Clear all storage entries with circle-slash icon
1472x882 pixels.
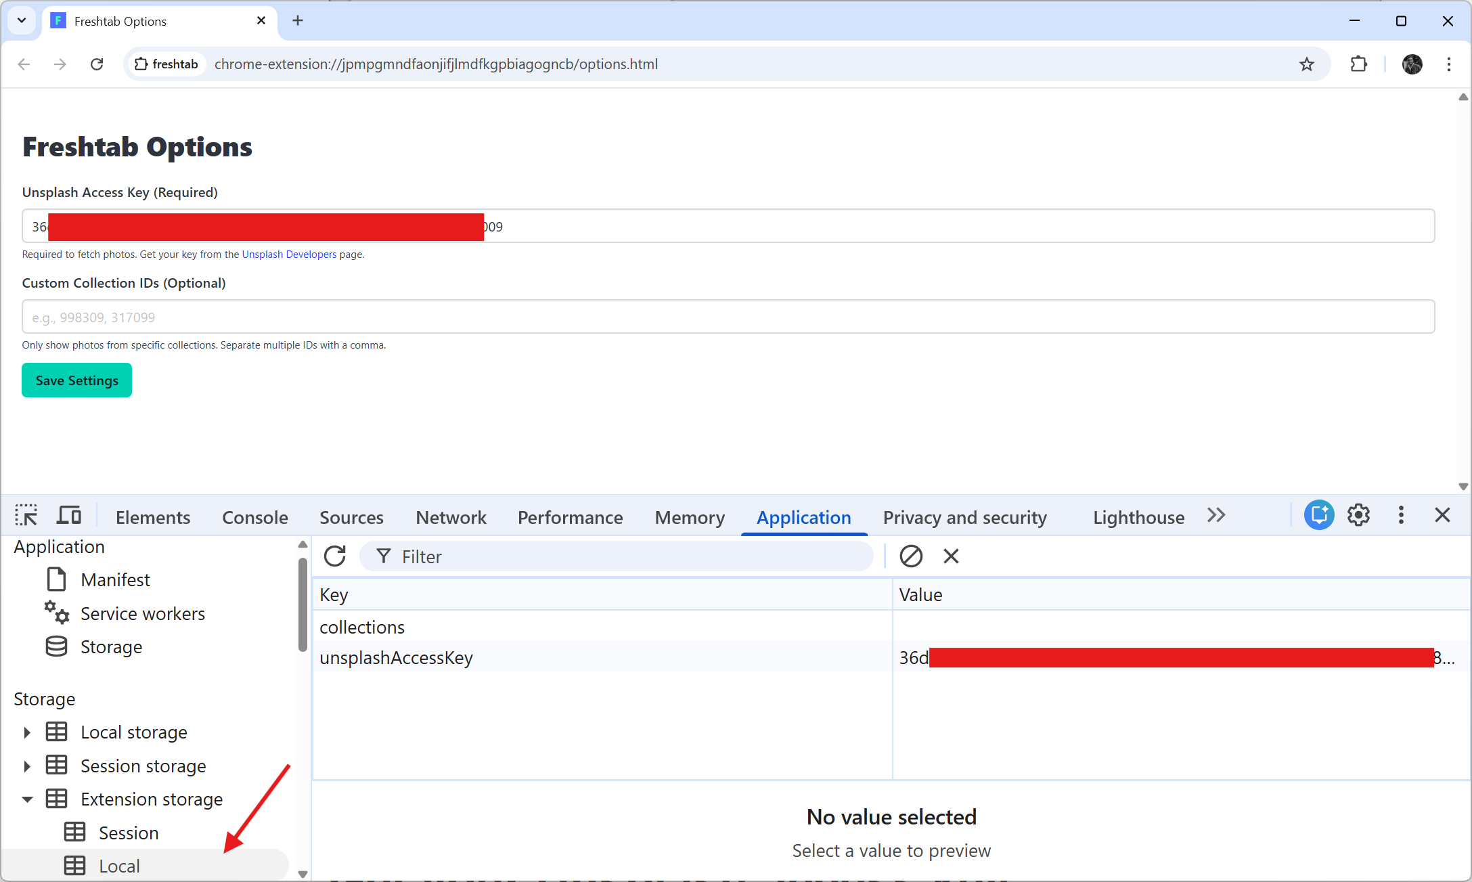click(911, 556)
